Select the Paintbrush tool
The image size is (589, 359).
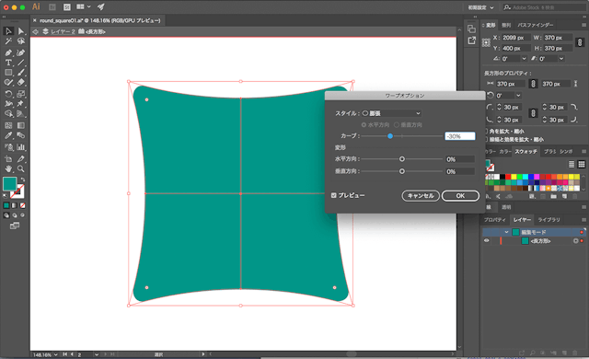(x=21, y=73)
